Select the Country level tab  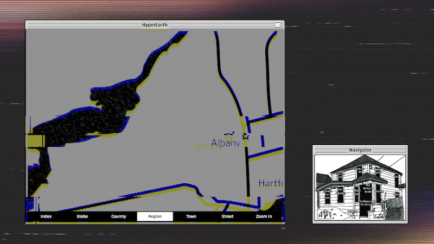(x=118, y=217)
